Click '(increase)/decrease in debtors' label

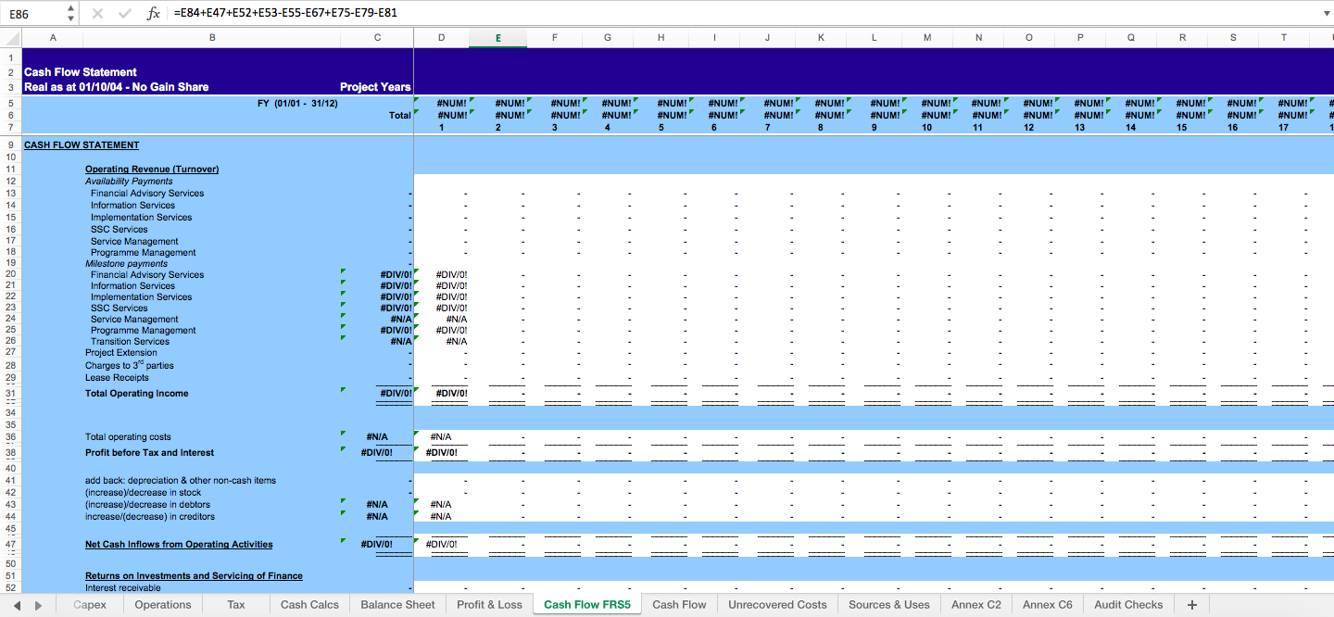click(x=147, y=505)
